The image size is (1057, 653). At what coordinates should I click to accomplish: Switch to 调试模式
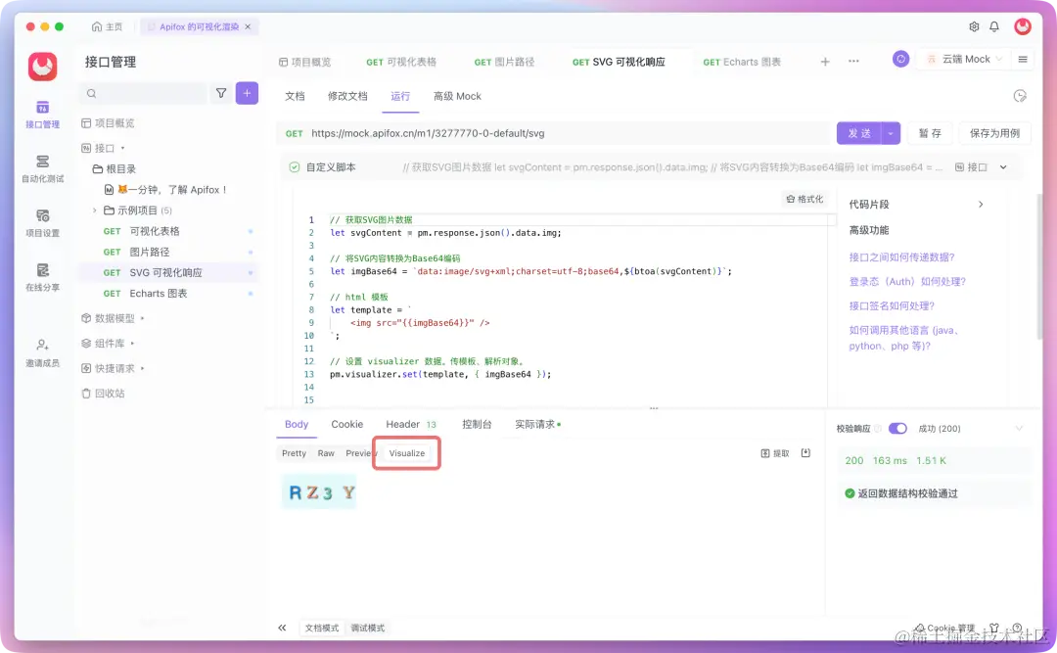point(367,629)
